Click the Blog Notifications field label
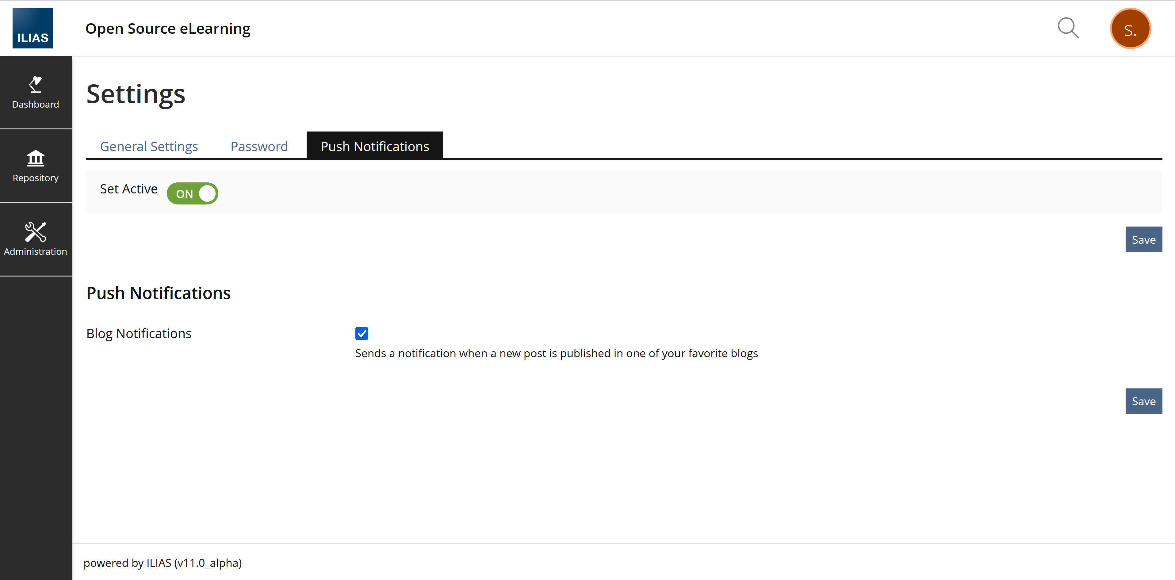Viewport: 1175px width, 580px height. coord(139,334)
